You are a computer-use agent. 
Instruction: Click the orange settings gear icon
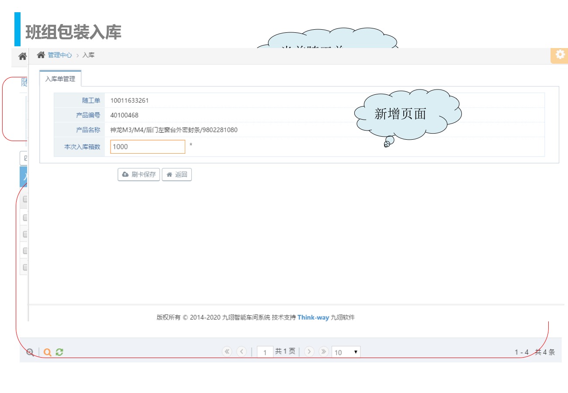tap(560, 55)
